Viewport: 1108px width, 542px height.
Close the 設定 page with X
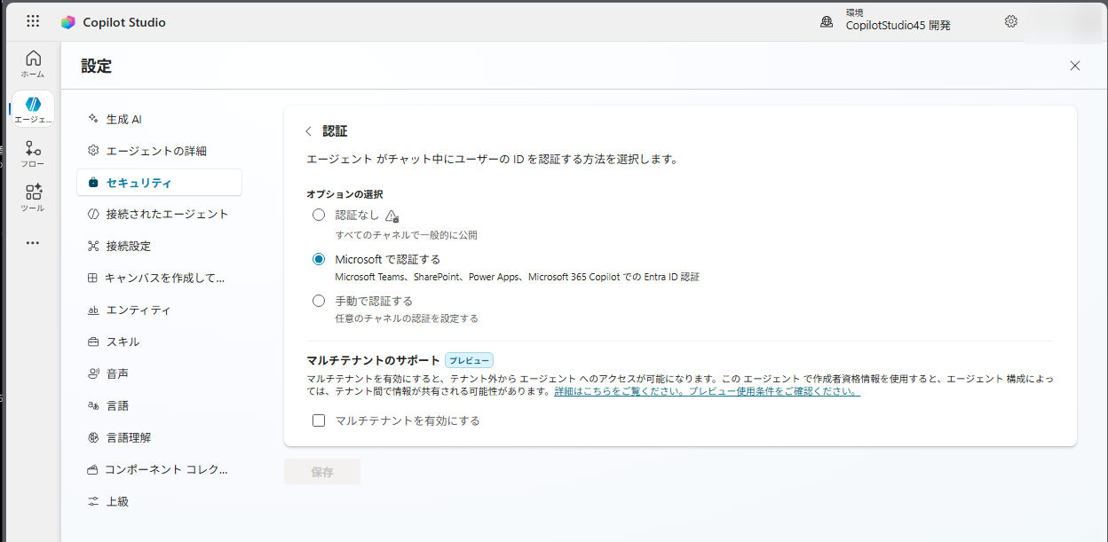[x=1075, y=66]
